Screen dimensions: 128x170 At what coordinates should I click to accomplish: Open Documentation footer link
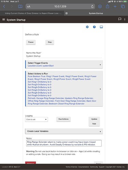point(84,167)
